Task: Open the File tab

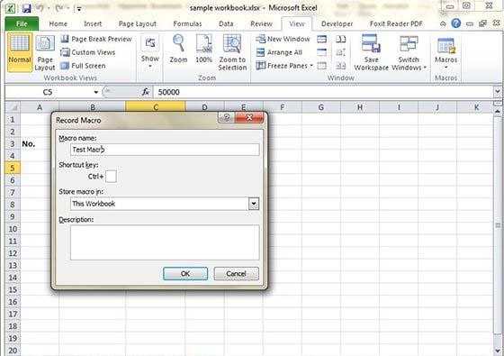Action: point(22,23)
